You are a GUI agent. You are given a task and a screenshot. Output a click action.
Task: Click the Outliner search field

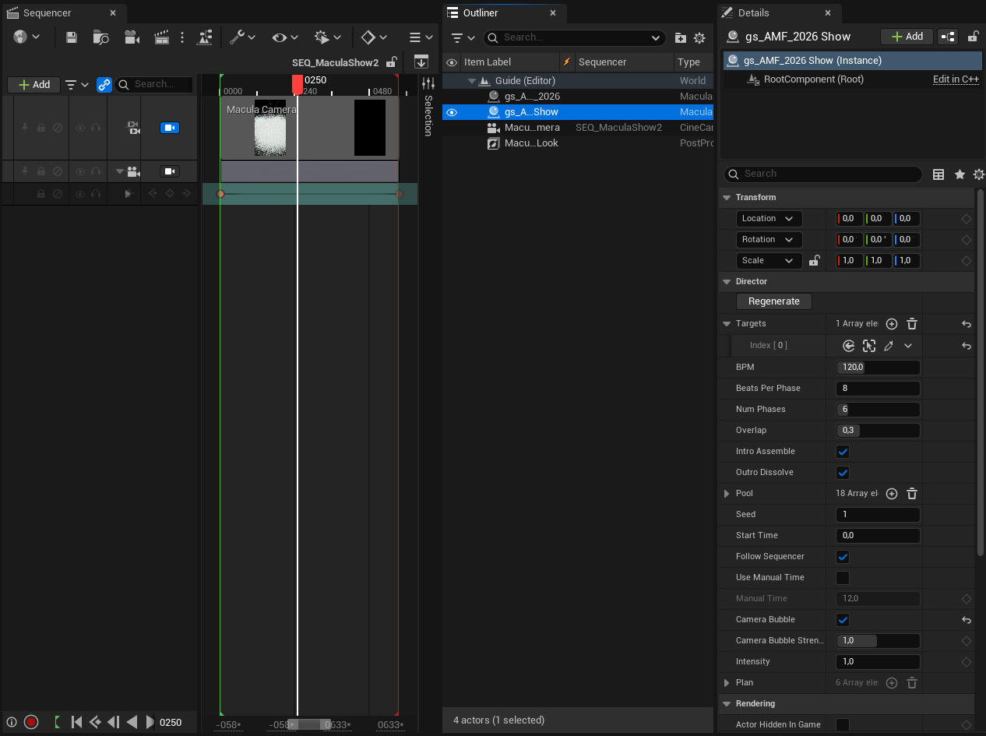coord(575,37)
